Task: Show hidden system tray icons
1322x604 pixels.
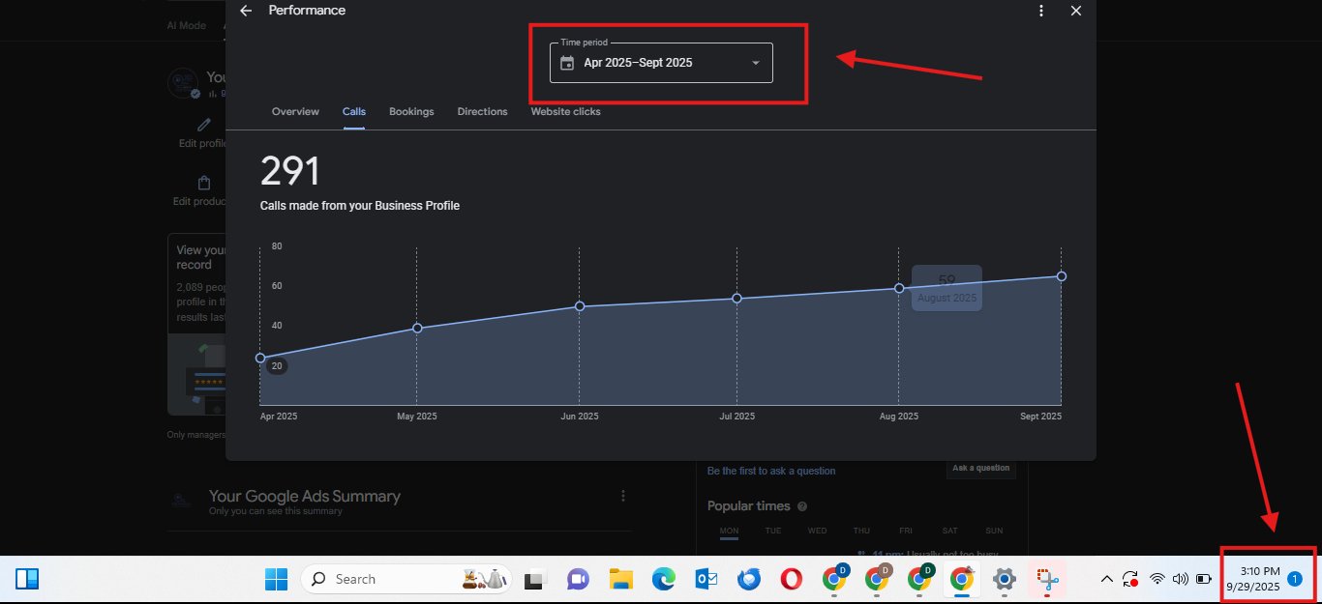Action: tap(1107, 579)
